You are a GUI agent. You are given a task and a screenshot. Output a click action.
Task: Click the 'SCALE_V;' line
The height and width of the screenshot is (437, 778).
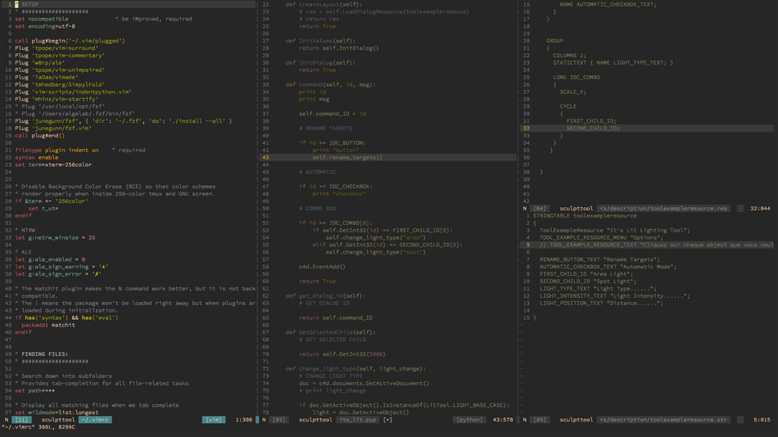coord(573,92)
